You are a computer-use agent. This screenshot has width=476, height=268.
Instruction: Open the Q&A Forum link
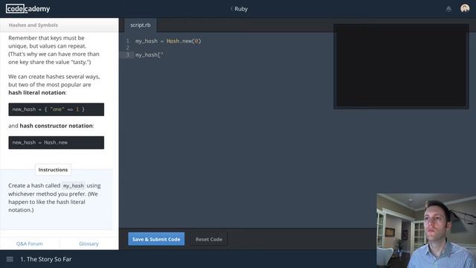[x=30, y=243]
